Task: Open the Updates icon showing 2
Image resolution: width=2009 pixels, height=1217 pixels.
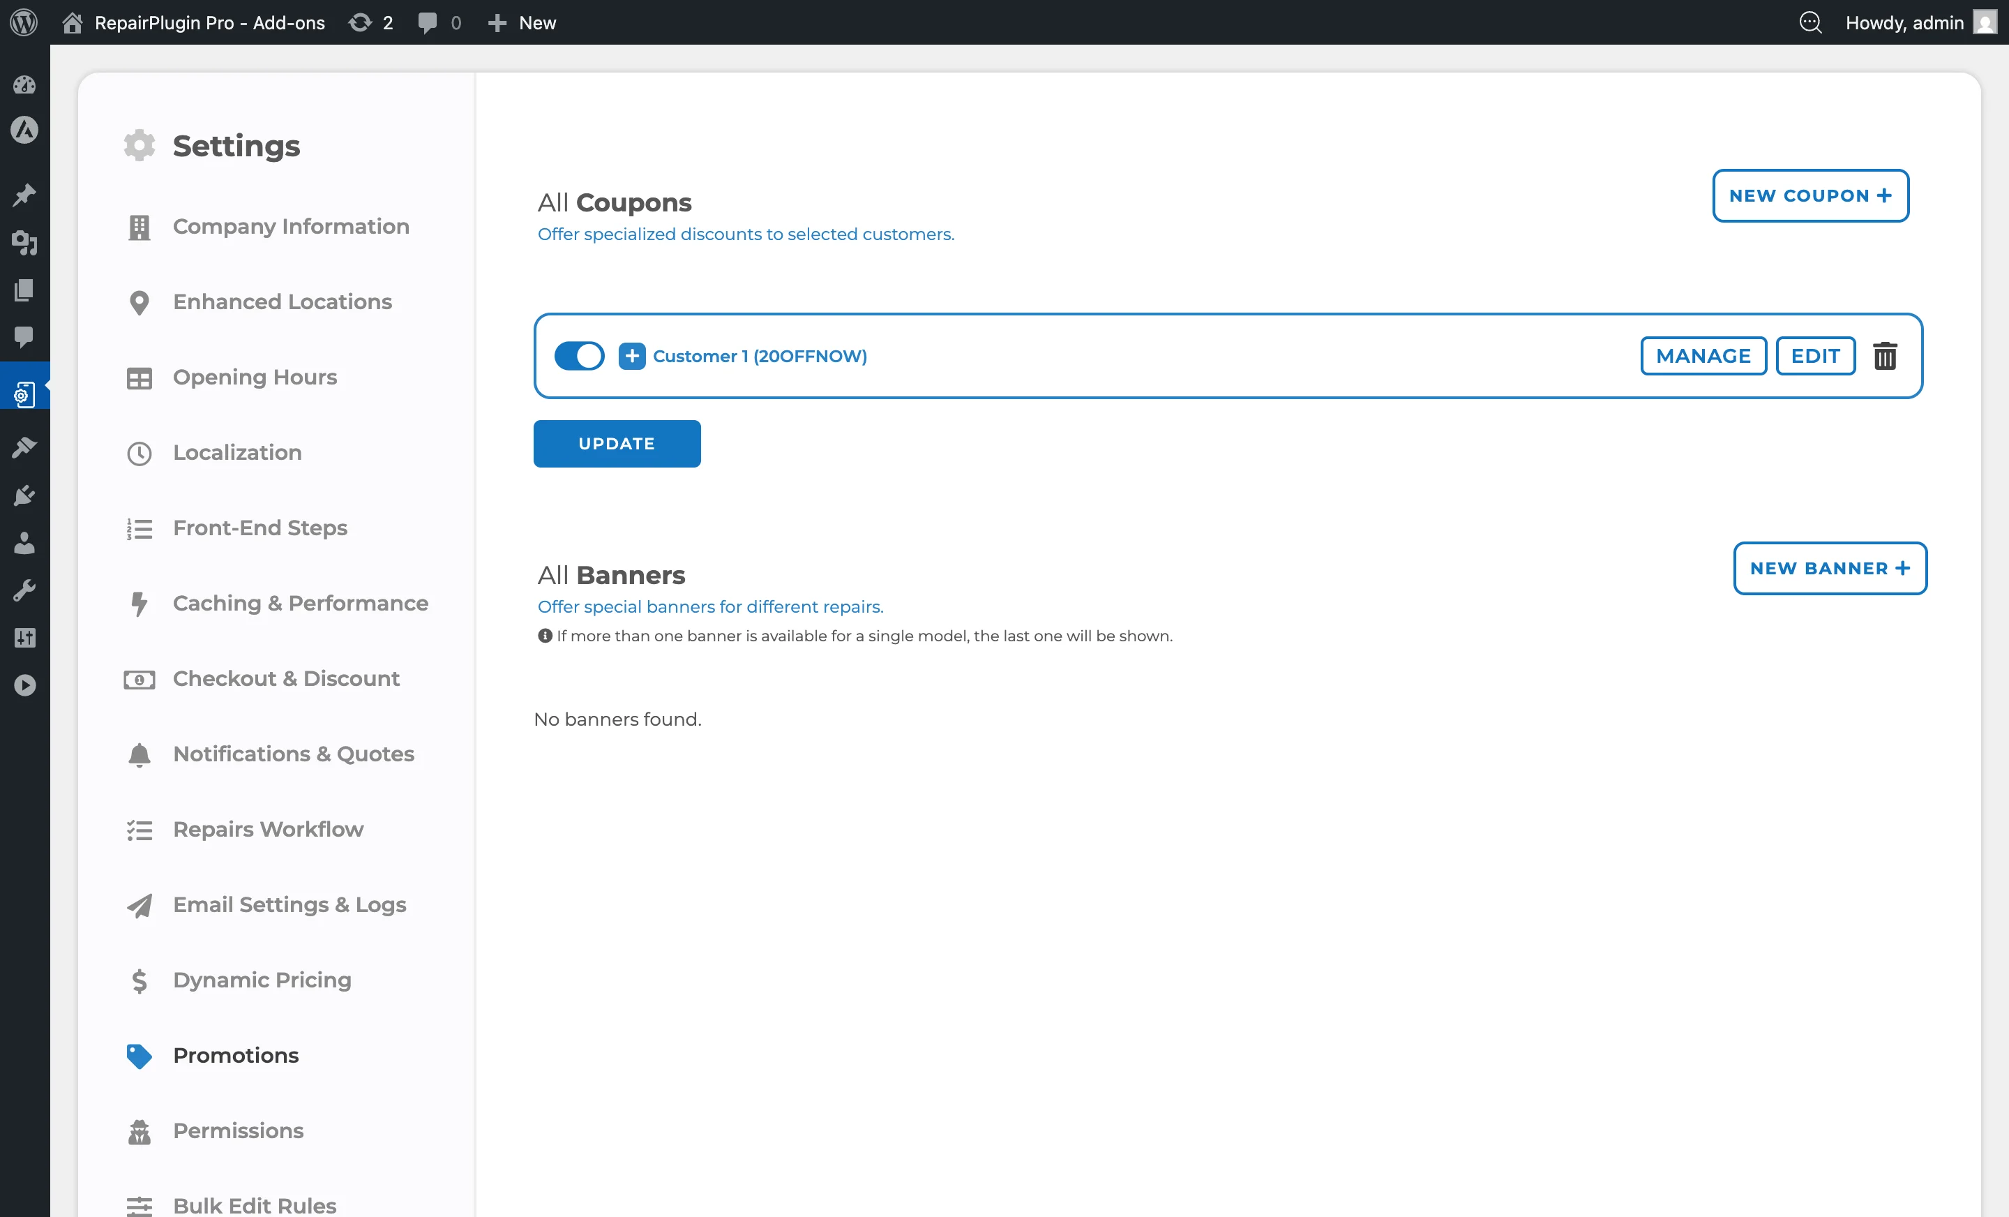Action: click(371, 22)
